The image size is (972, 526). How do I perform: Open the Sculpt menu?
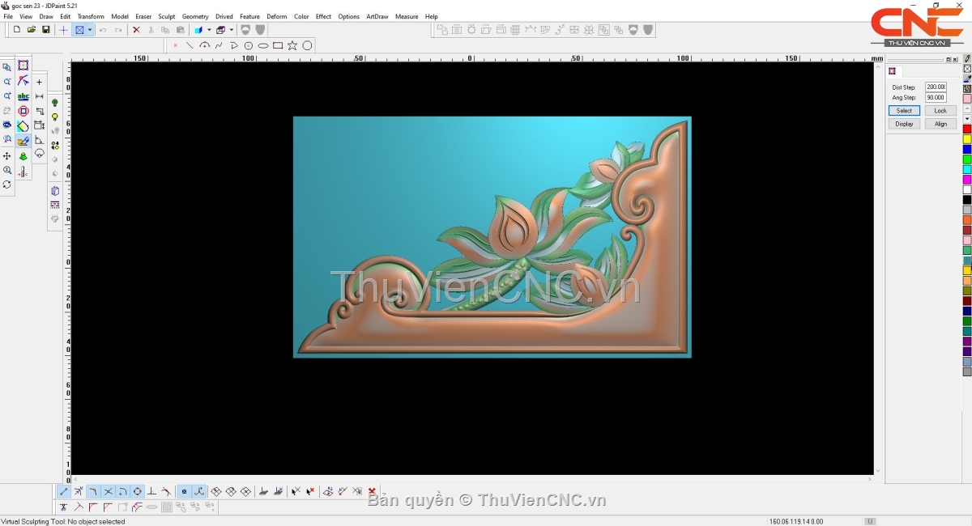click(x=166, y=16)
